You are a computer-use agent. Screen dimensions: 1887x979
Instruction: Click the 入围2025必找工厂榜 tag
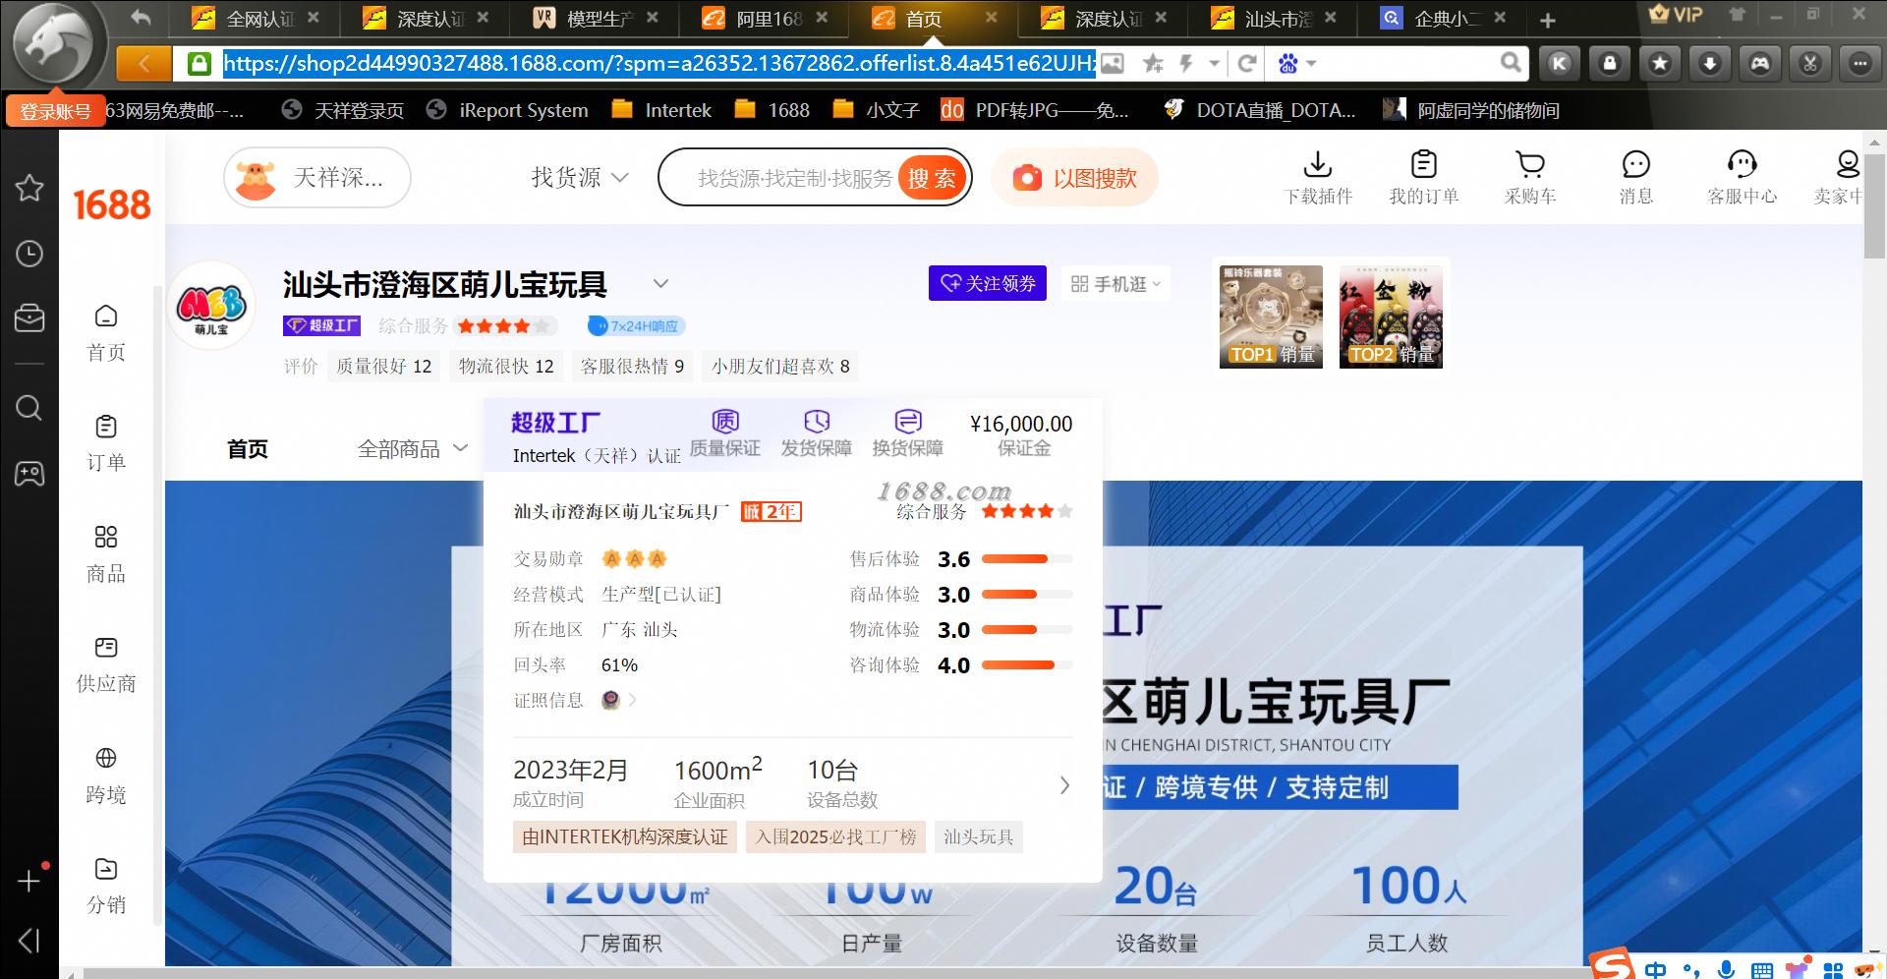[x=835, y=836]
